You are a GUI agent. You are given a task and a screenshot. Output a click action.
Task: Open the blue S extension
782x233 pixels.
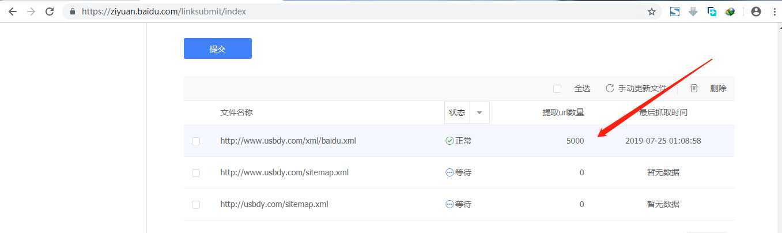675,12
